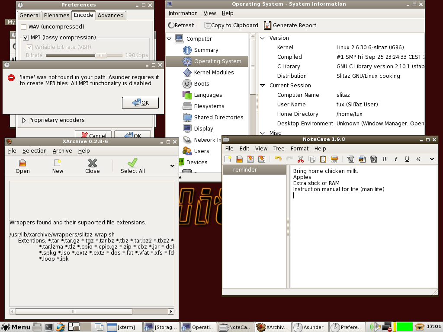The height and width of the screenshot is (332, 443).
Task: Open the Archive menu in XArchive
Action: (62, 151)
